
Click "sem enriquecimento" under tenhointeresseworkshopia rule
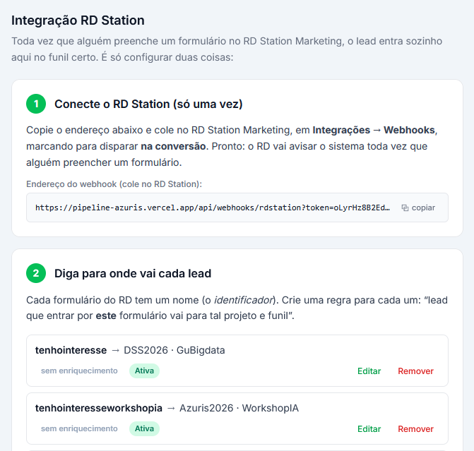(79, 428)
